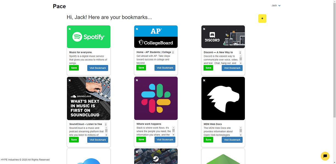
Task: Click the MDN dinosaur logo thumbnail
Action: click(223, 98)
